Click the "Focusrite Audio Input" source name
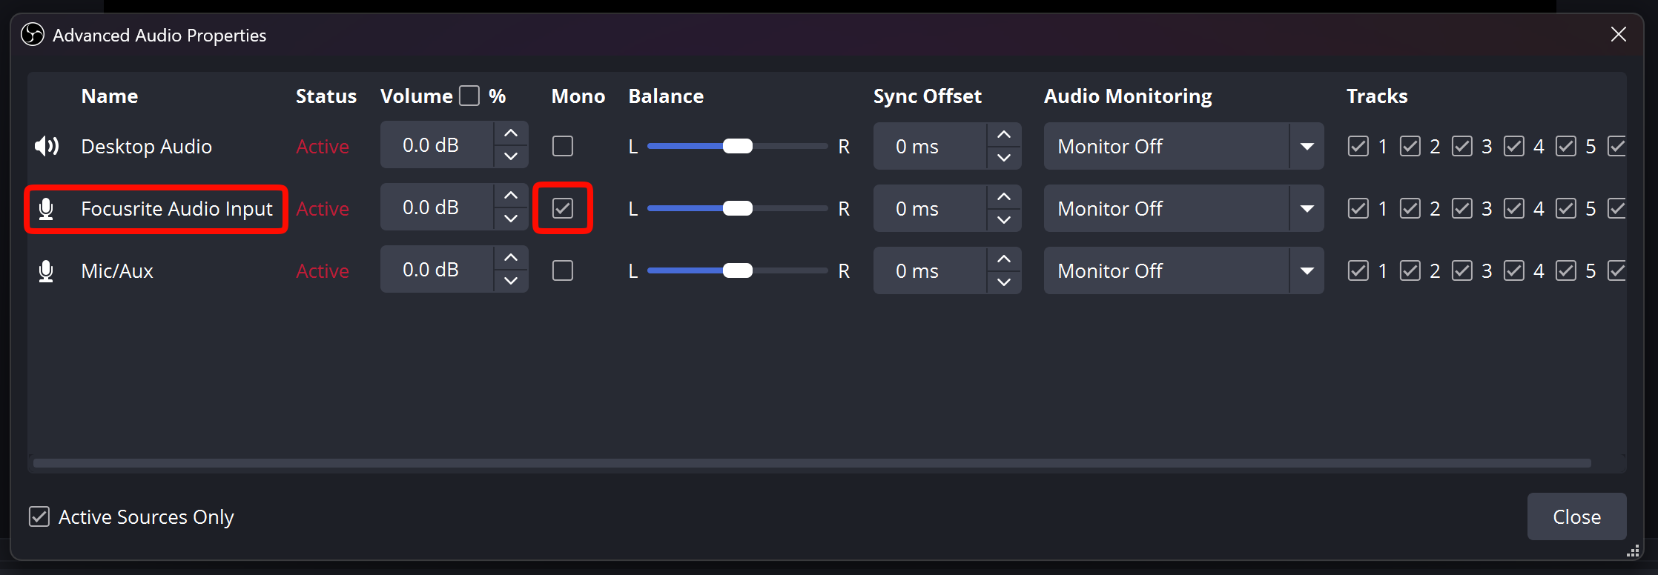The height and width of the screenshot is (575, 1658). coord(176,209)
